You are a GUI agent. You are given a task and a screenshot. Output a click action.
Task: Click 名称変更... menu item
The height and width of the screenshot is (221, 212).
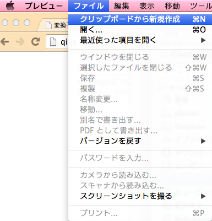pos(140,99)
